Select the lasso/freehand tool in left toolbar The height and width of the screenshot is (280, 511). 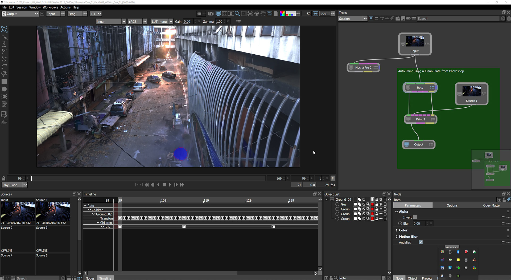pyautogui.click(x=4, y=74)
